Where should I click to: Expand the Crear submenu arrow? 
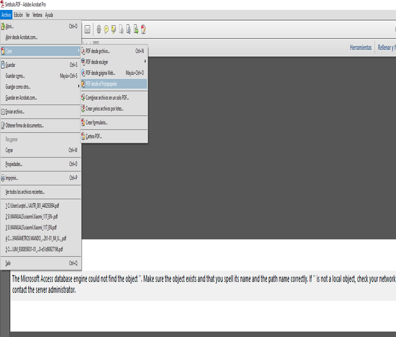78,51
